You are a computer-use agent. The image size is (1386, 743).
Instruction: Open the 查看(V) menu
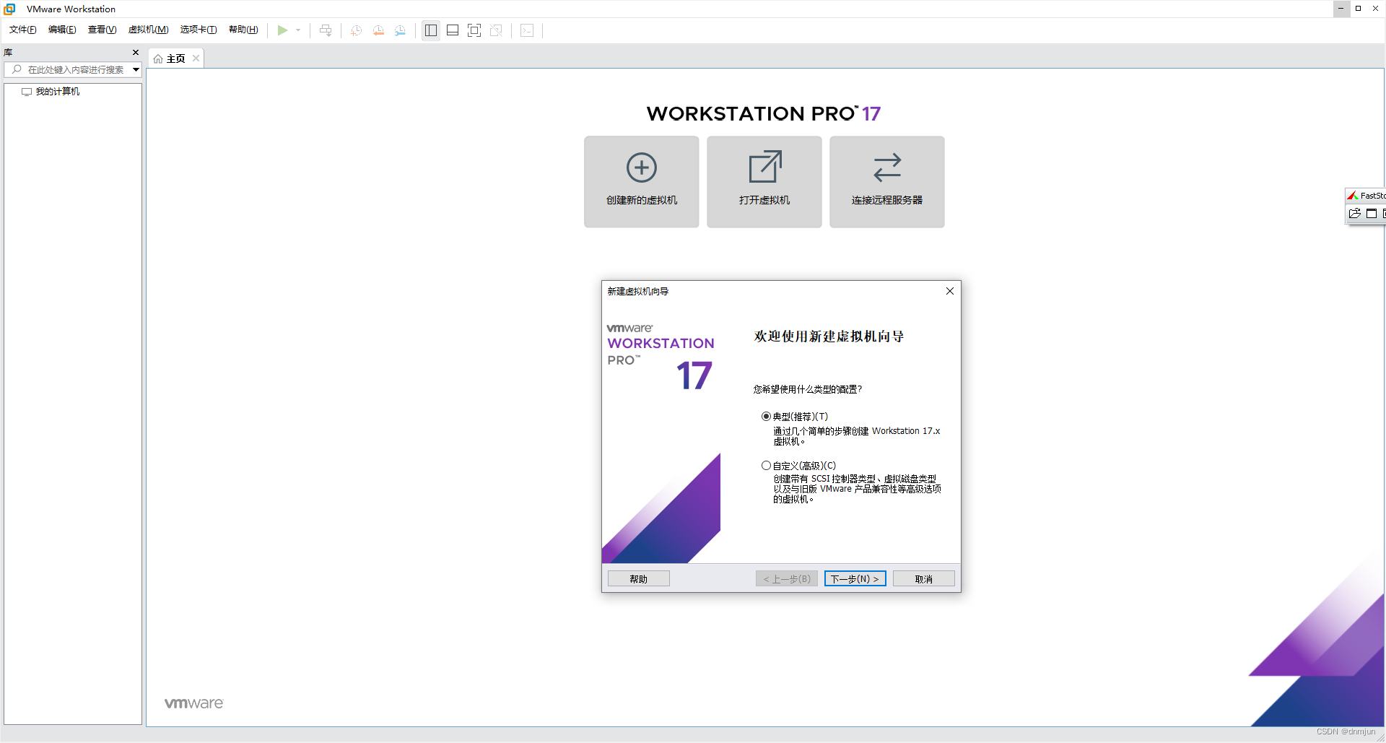click(102, 30)
